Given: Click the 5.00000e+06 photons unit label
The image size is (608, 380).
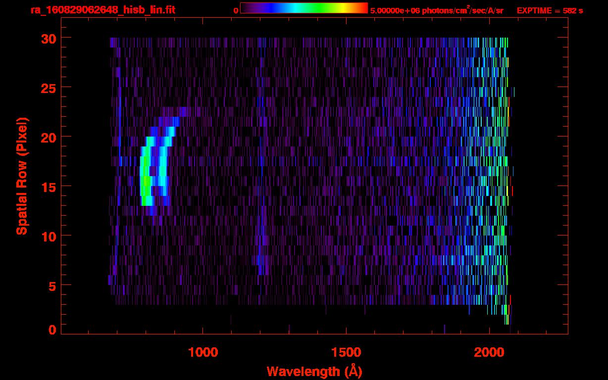Looking at the screenshot, I should point(437,10).
